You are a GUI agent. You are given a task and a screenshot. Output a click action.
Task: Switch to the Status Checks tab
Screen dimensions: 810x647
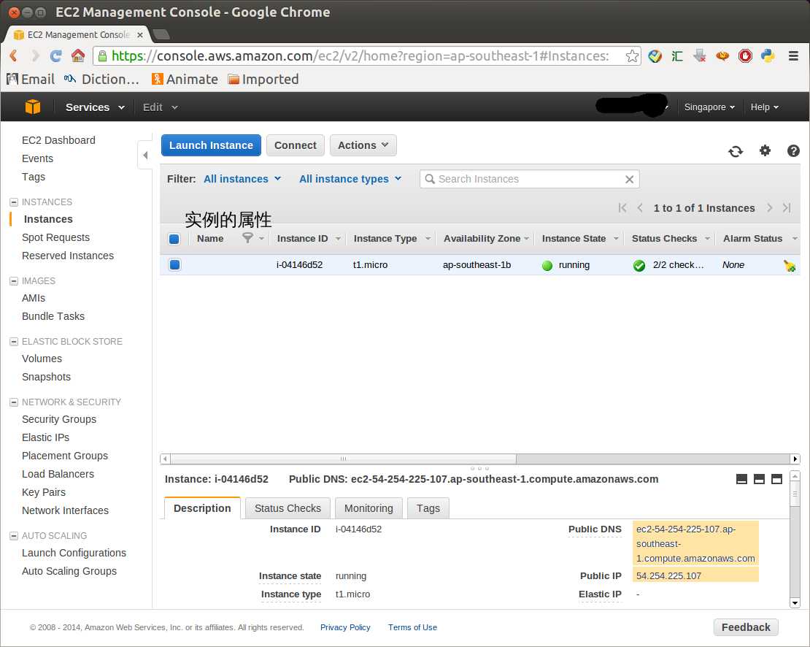pyautogui.click(x=288, y=508)
